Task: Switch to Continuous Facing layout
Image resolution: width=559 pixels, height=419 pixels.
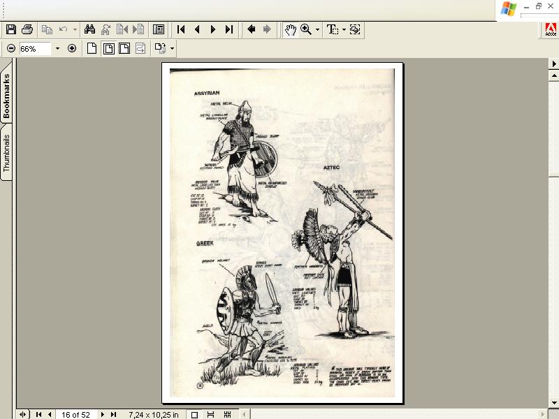Action: click(x=227, y=415)
